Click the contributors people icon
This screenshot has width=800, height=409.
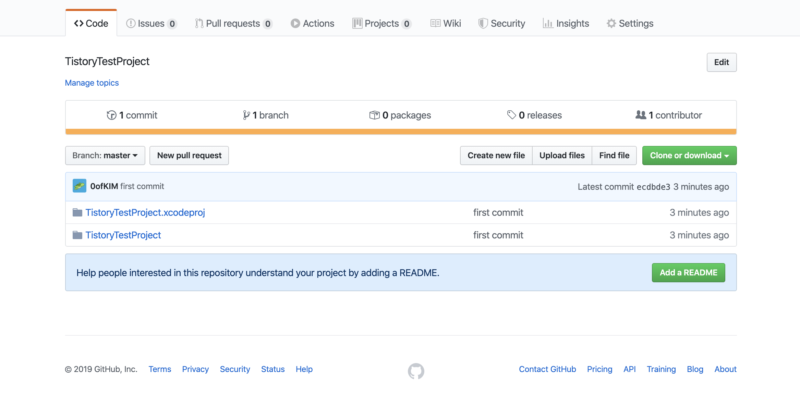click(641, 115)
